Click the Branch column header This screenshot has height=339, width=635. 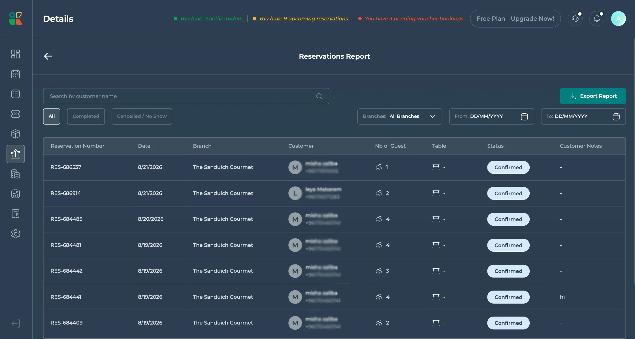pos(202,146)
